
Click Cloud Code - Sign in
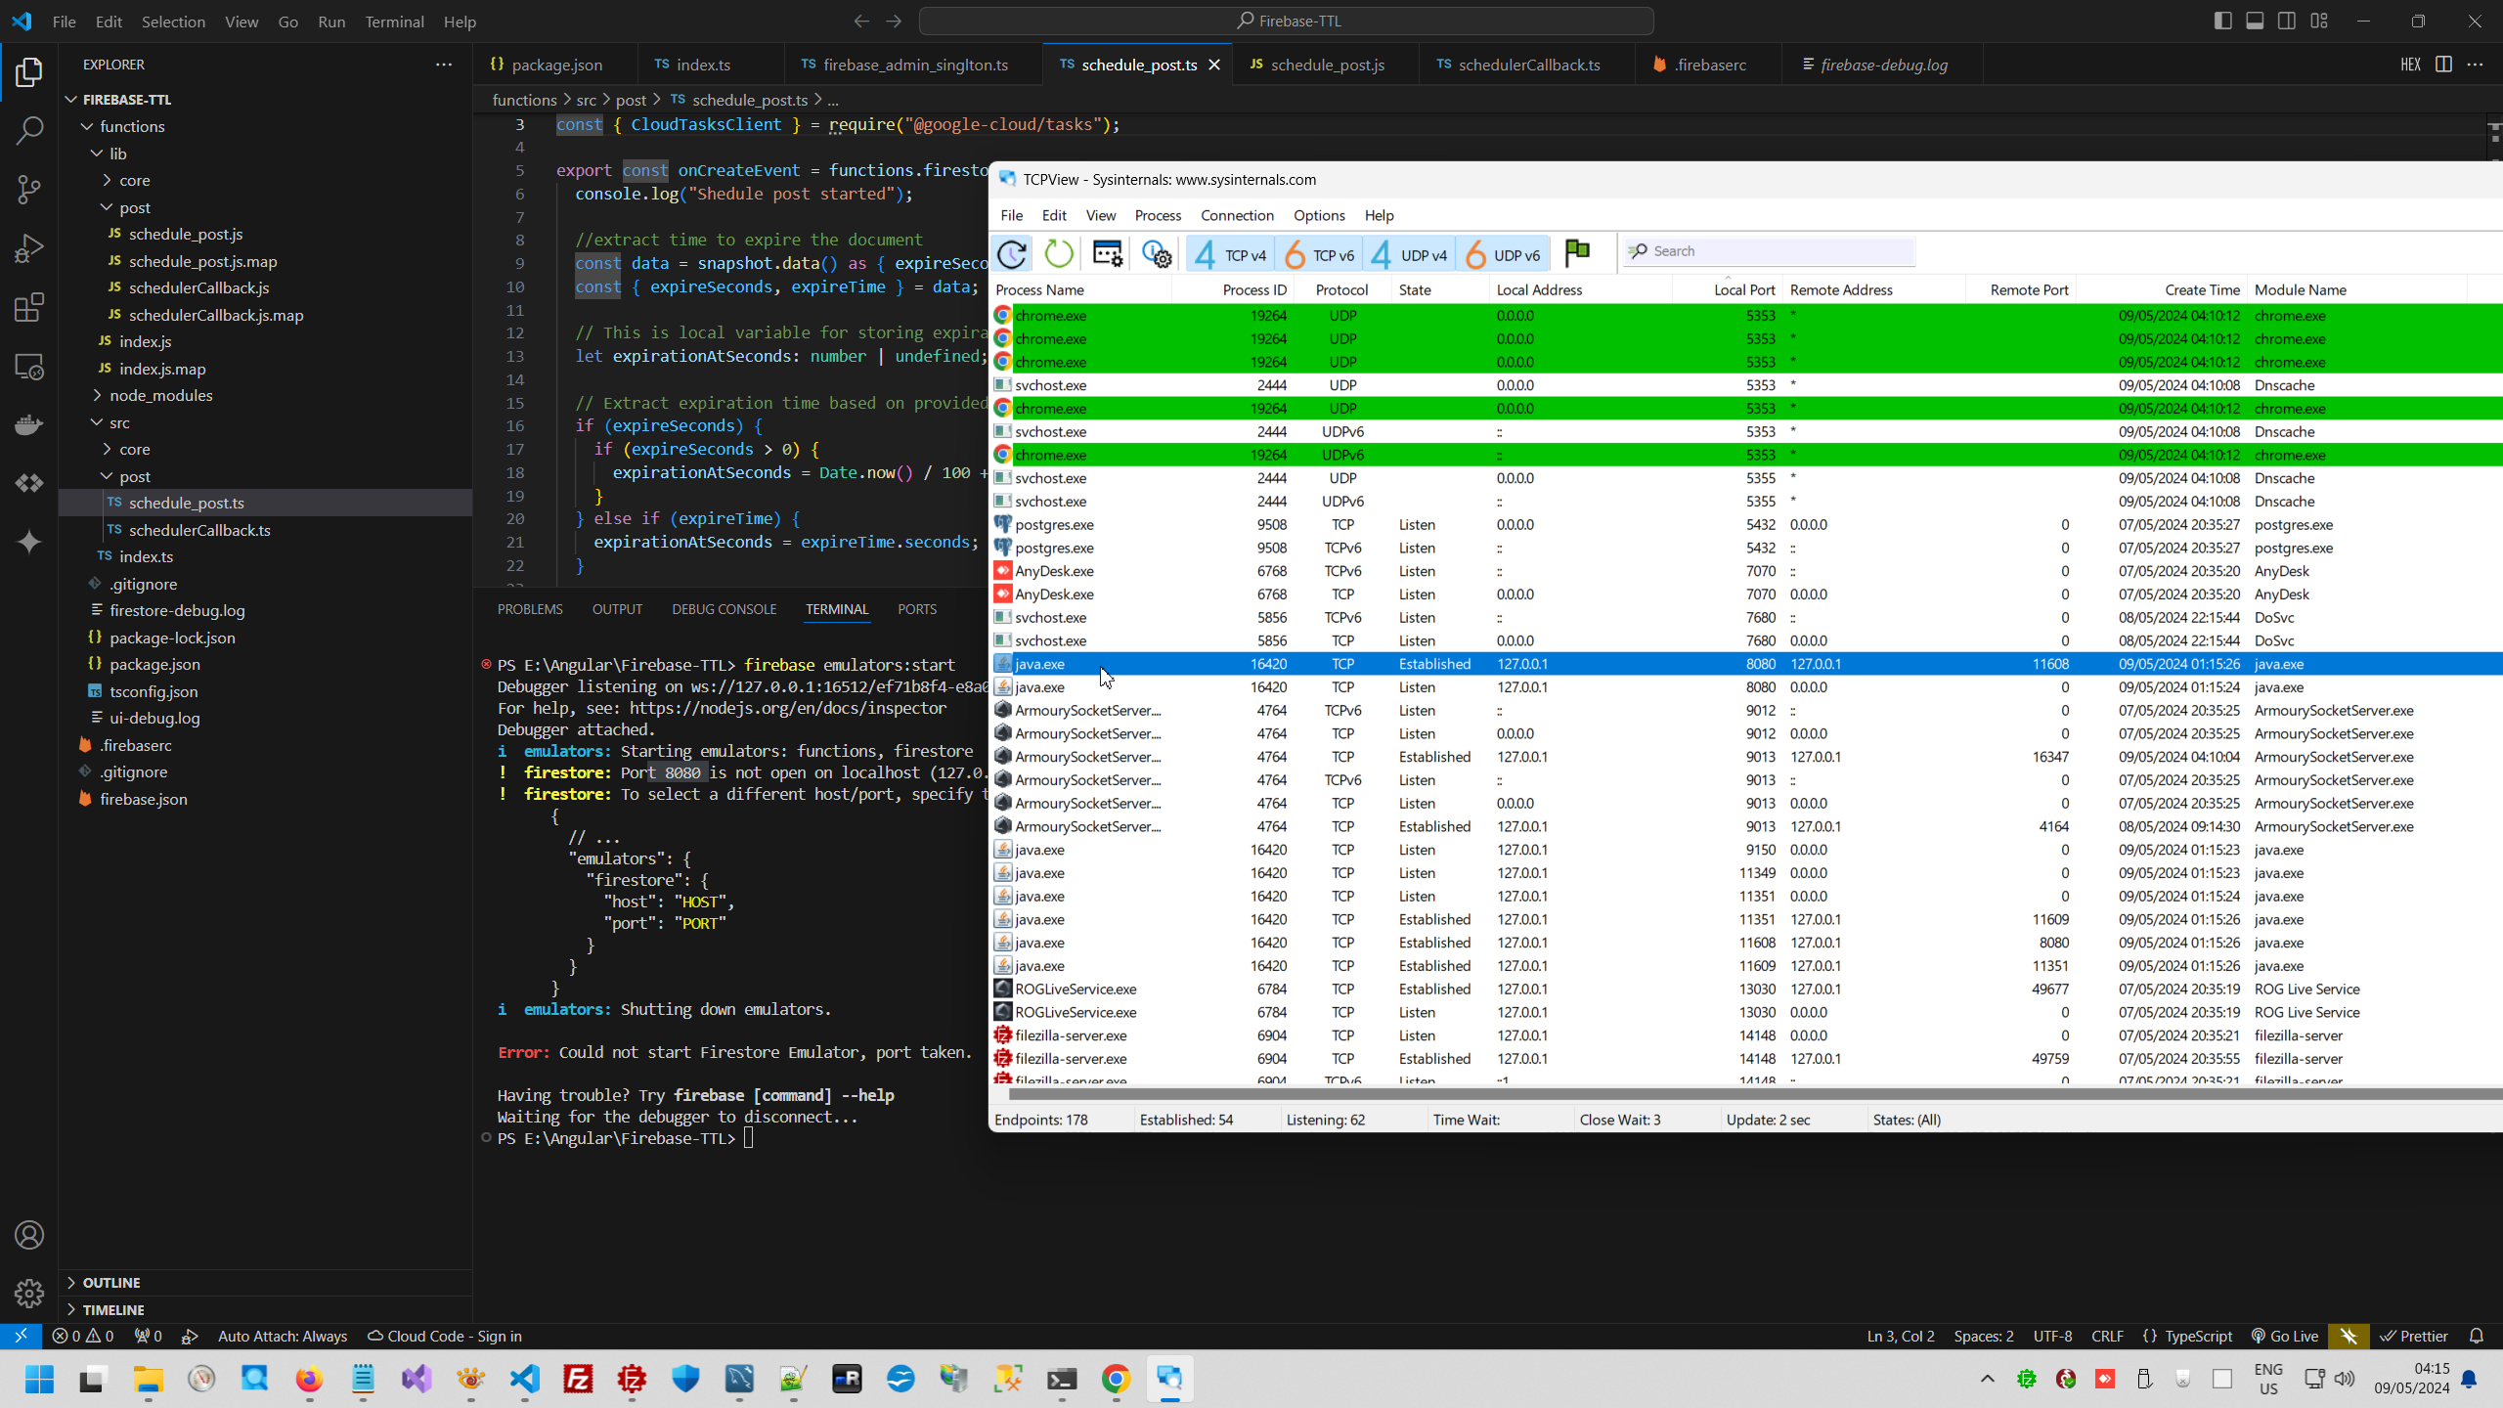point(444,1336)
